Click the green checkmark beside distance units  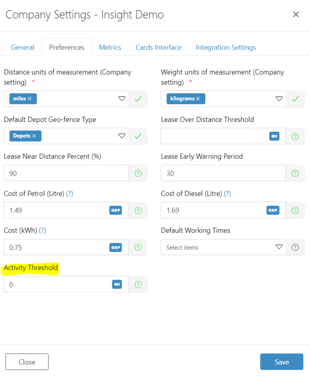point(138,98)
